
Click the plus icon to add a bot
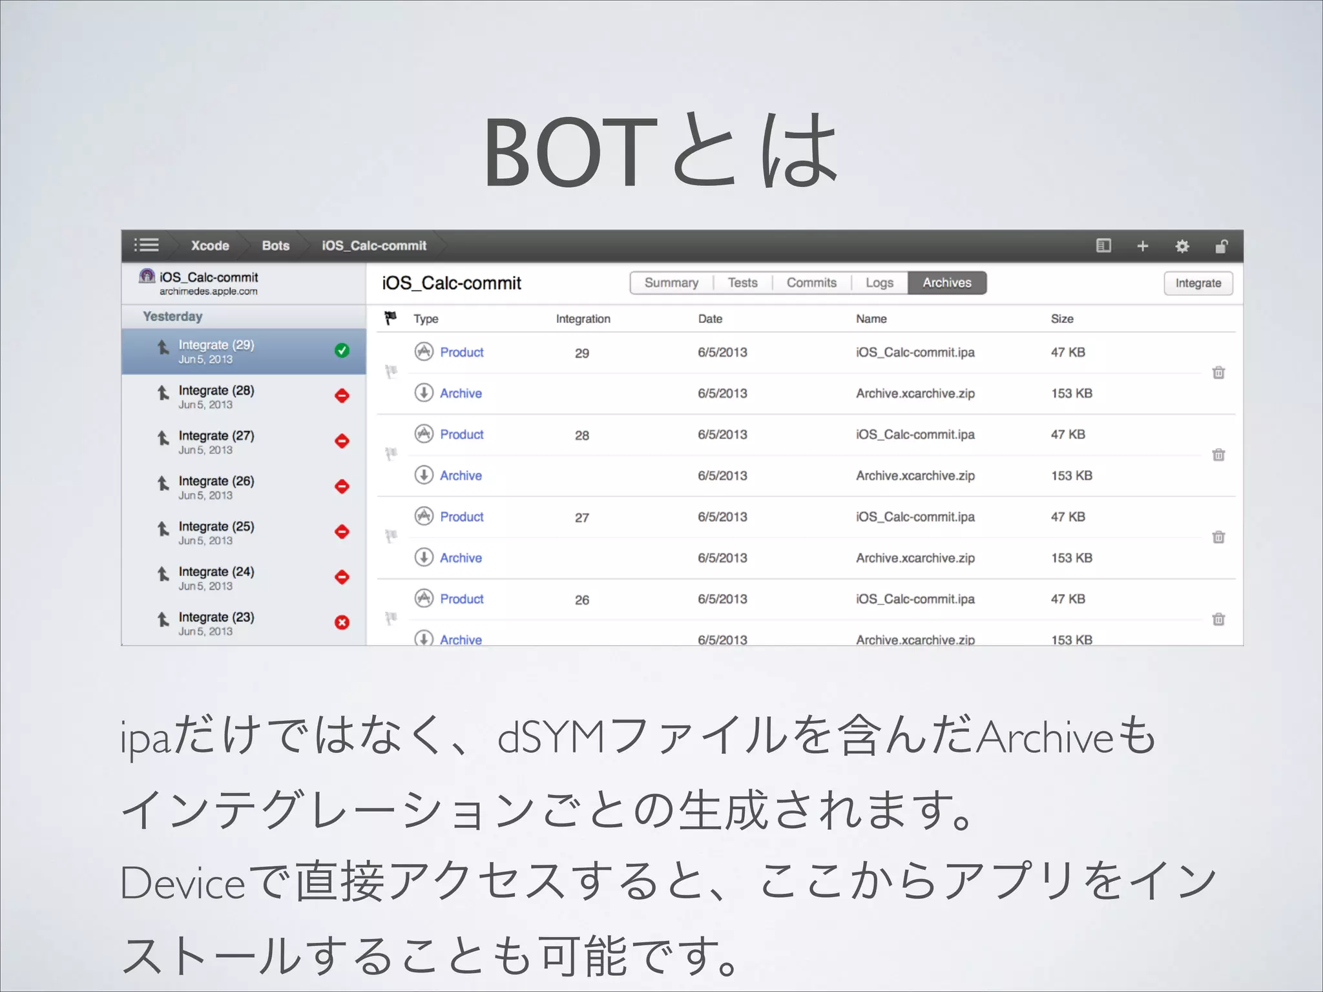(1143, 246)
